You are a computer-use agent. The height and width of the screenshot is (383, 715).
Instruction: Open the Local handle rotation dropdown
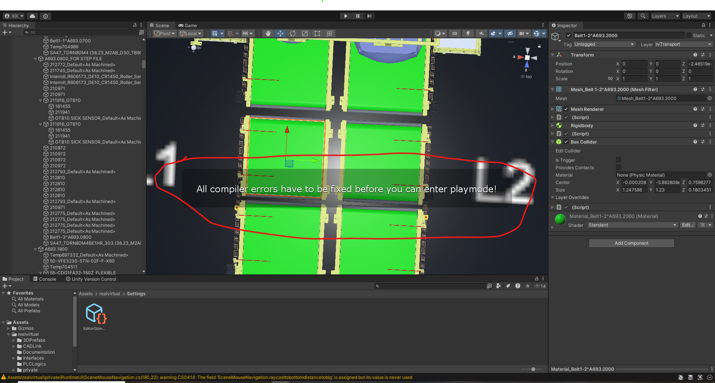(x=190, y=33)
